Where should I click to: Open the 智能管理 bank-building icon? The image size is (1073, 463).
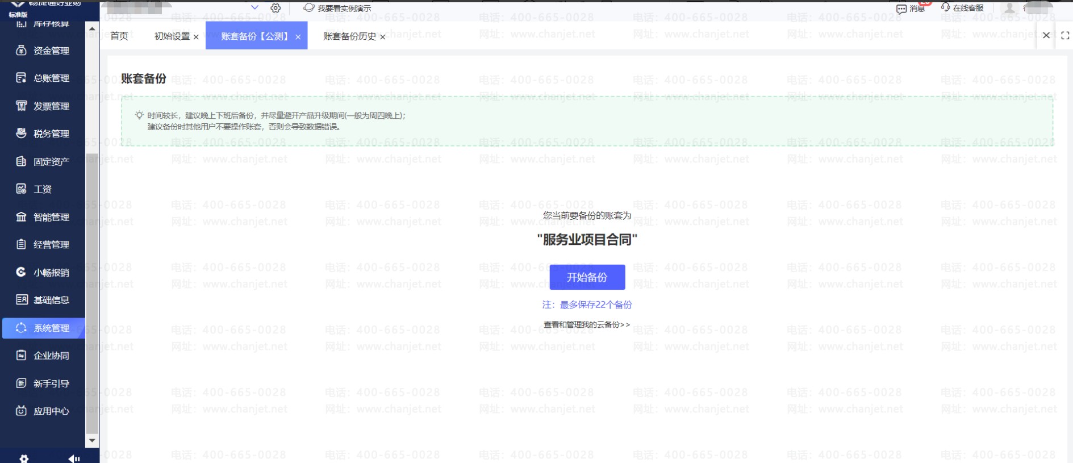click(21, 216)
